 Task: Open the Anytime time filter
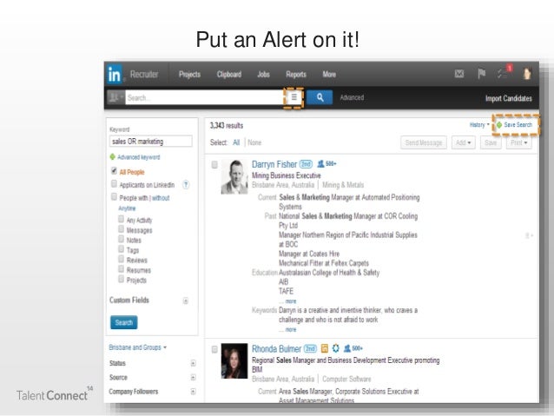click(127, 208)
